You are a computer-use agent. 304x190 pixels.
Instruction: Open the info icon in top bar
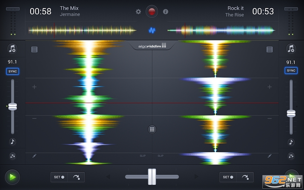[166, 12]
